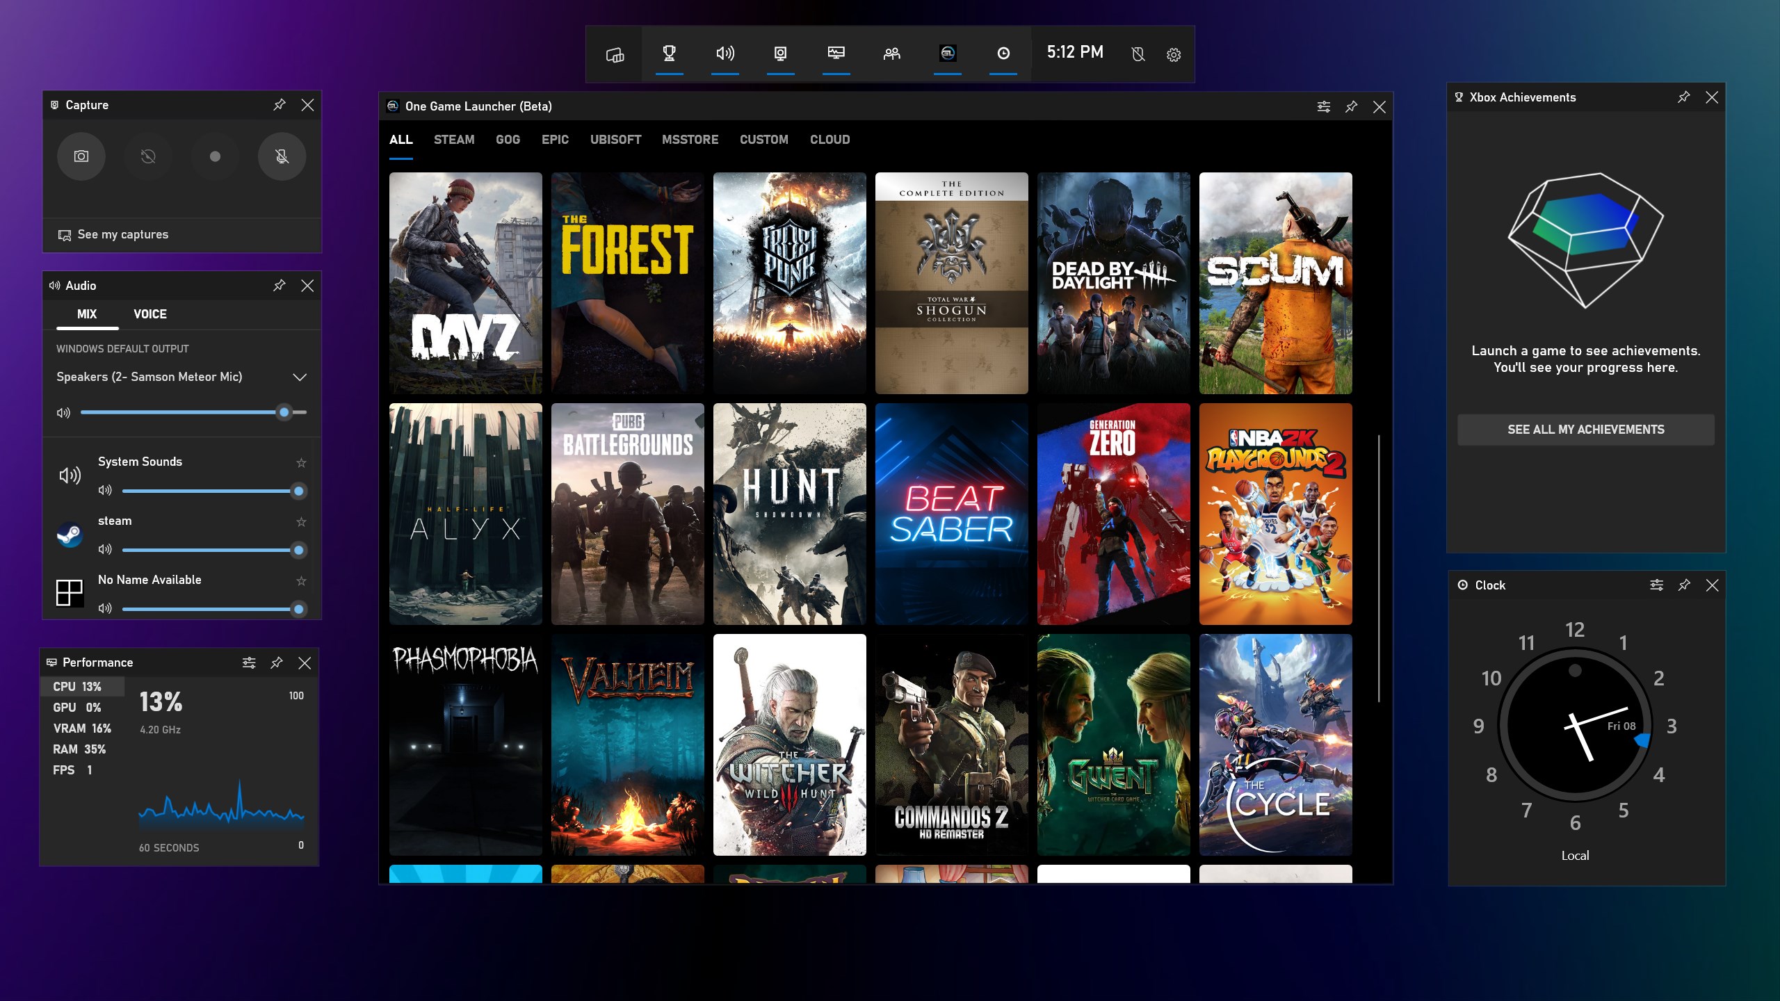Open Clock widget options icon
Image resolution: width=1780 pixels, height=1001 pixels.
pos(1656,585)
